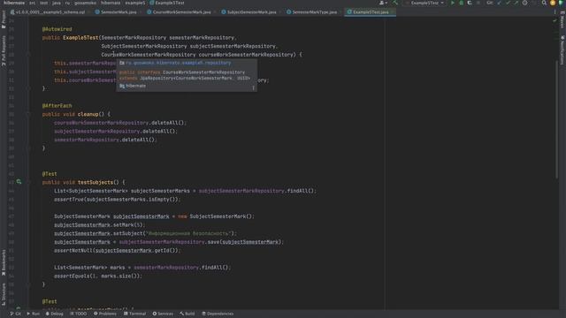Click the inspections checkmark widget in the editor

tap(555, 20)
